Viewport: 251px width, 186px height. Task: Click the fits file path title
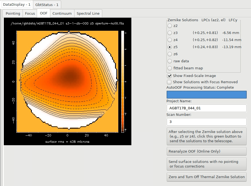click(67, 24)
